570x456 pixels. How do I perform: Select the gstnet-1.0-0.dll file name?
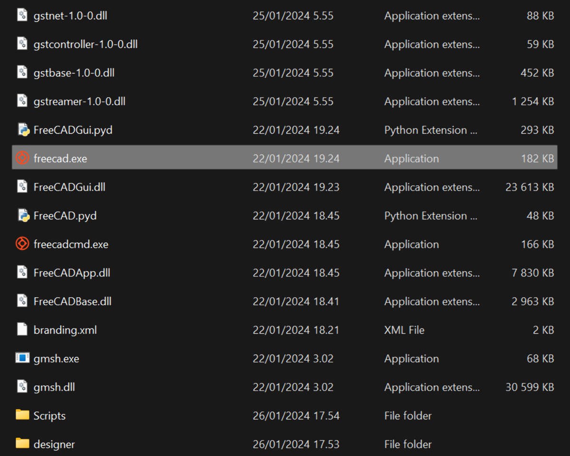tap(70, 16)
